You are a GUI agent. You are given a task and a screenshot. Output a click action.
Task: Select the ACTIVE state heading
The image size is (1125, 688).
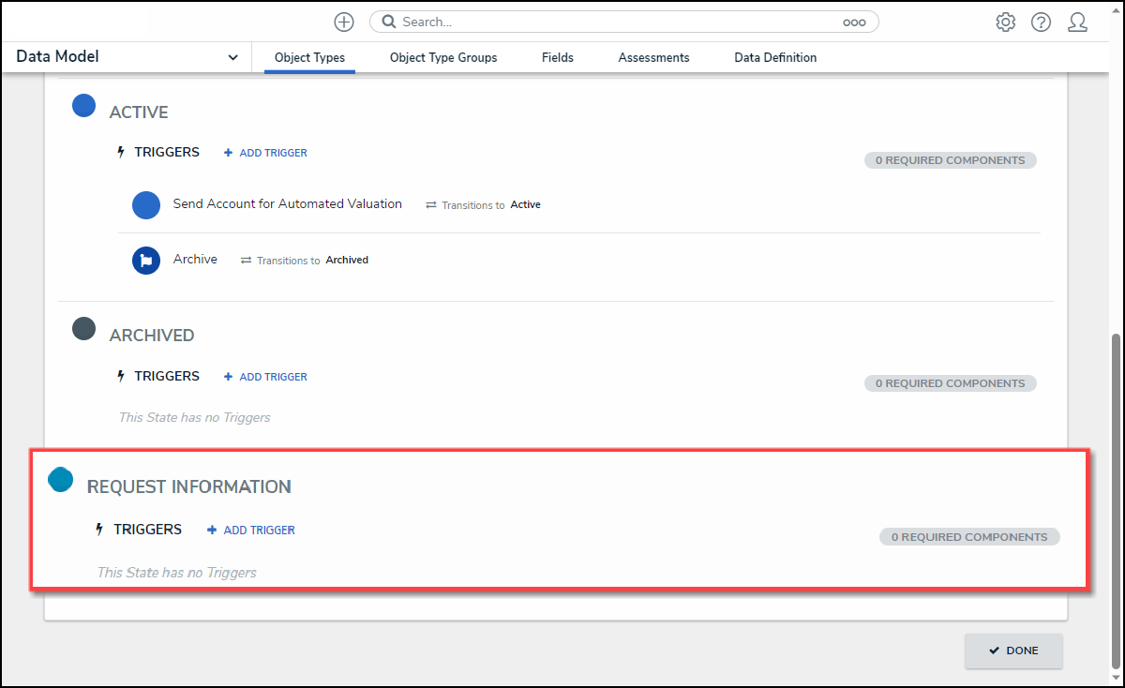click(x=139, y=112)
